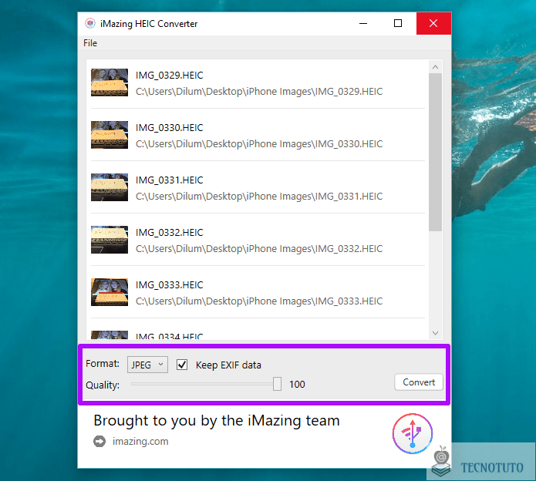The image size is (536, 481).
Task: Click the IMG_0332.HEIC file name
Action: tap(169, 233)
